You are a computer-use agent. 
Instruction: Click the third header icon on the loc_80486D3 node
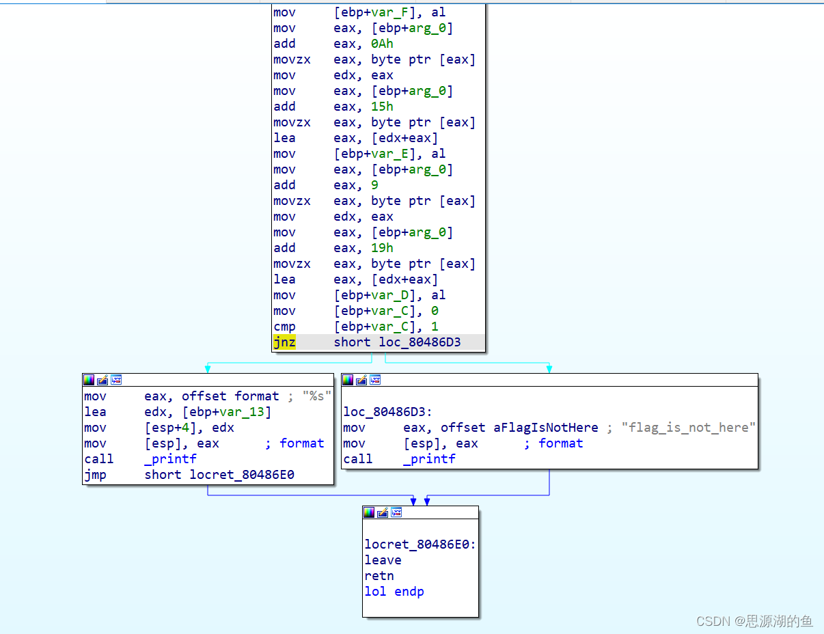pos(375,380)
